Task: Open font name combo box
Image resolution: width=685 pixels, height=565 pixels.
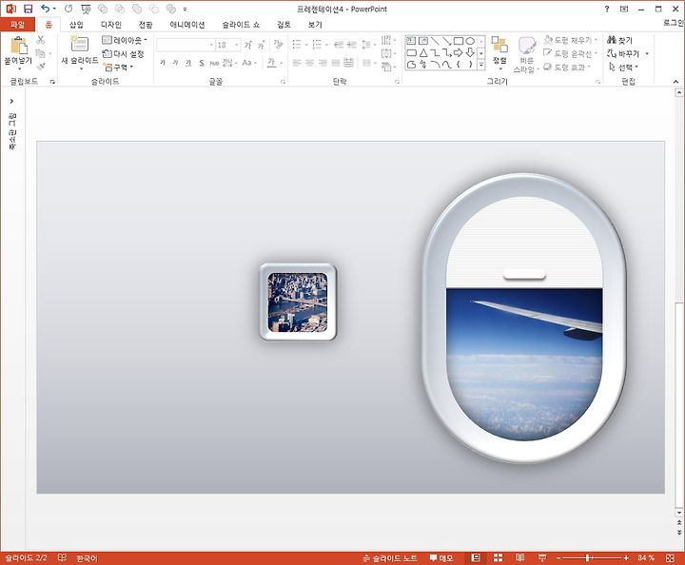Action: pos(186,45)
